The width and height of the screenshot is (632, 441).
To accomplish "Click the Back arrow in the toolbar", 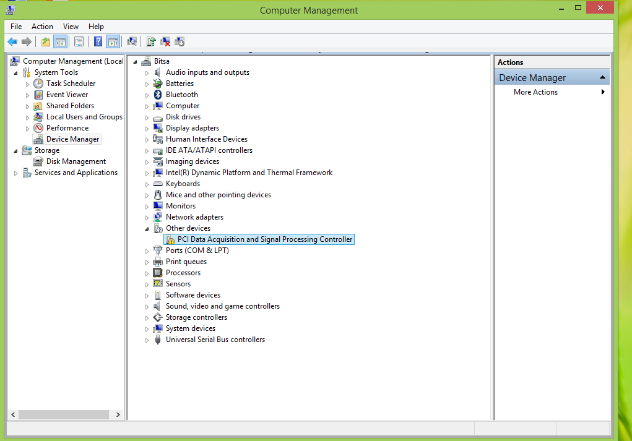I will coord(12,42).
